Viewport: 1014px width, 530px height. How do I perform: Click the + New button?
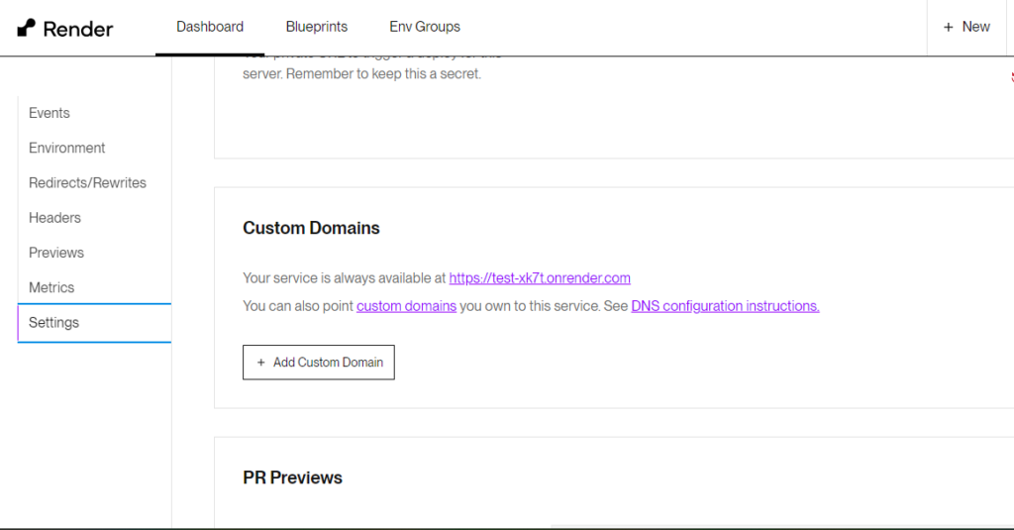click(966, 27)
